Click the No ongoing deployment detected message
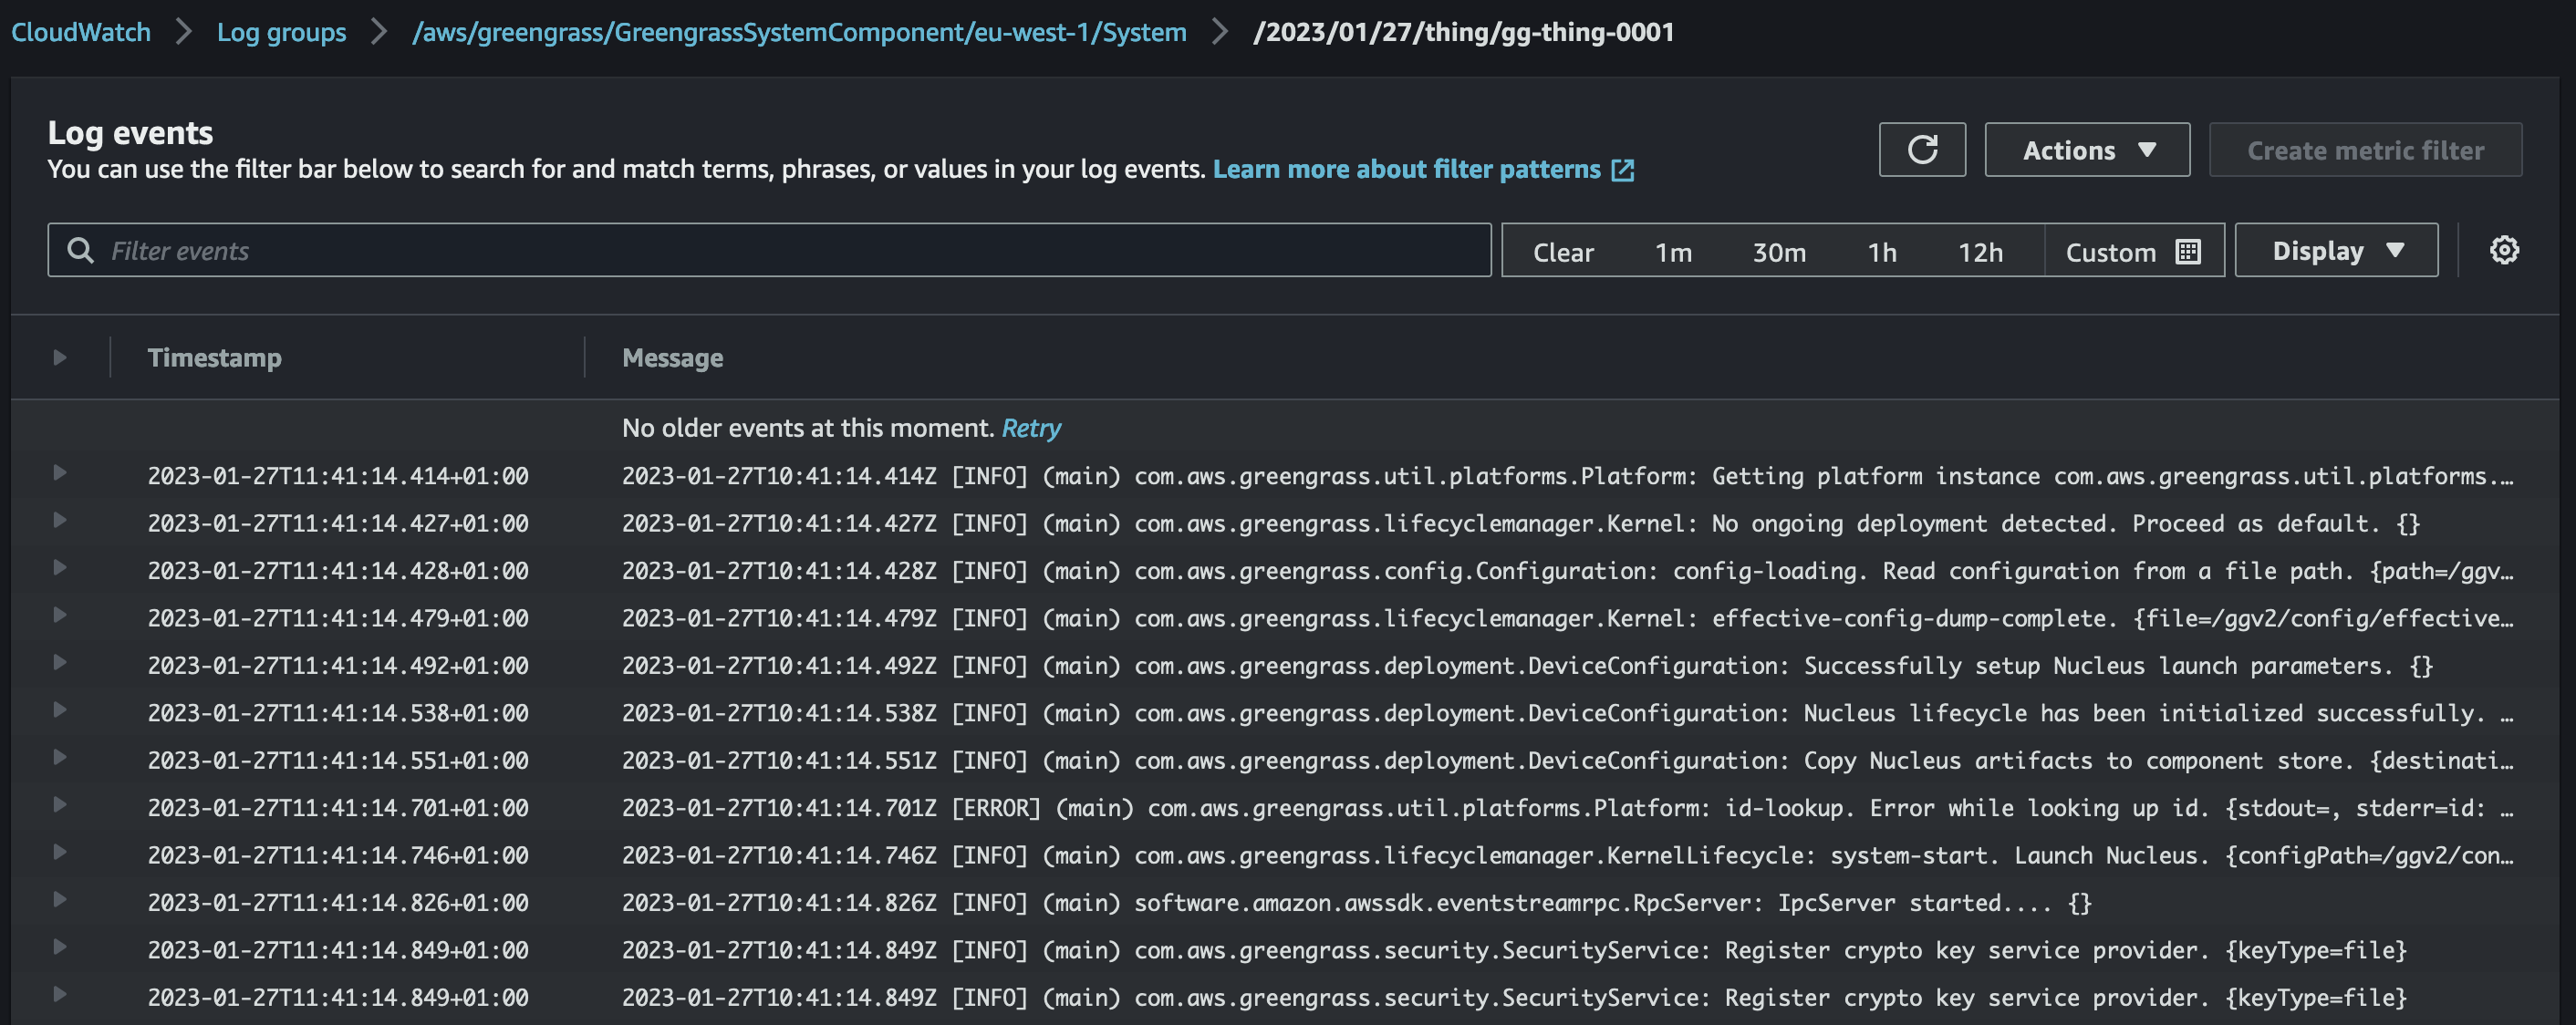This screenshot has width=2576, height=1025. (1520, 523)
